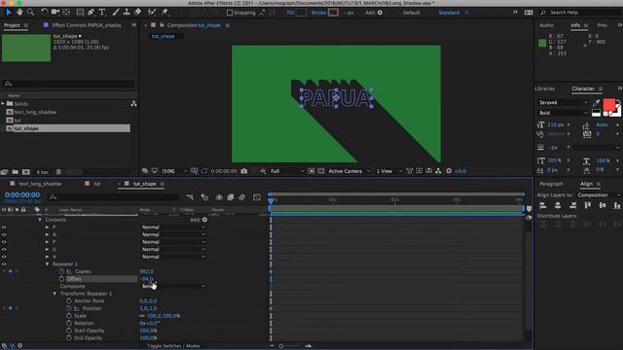Toggle the Position stopwatch
This screenshot has height=350, width=623.
[x=69, y=308]
